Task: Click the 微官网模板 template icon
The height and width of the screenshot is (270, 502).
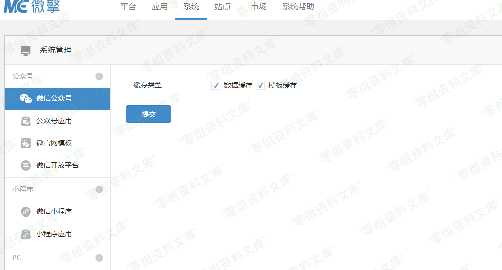Action: click(x=26, y=143)
